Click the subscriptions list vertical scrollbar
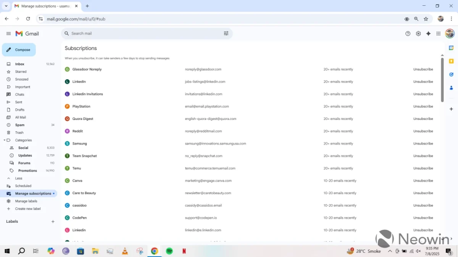 click(442, 79)
